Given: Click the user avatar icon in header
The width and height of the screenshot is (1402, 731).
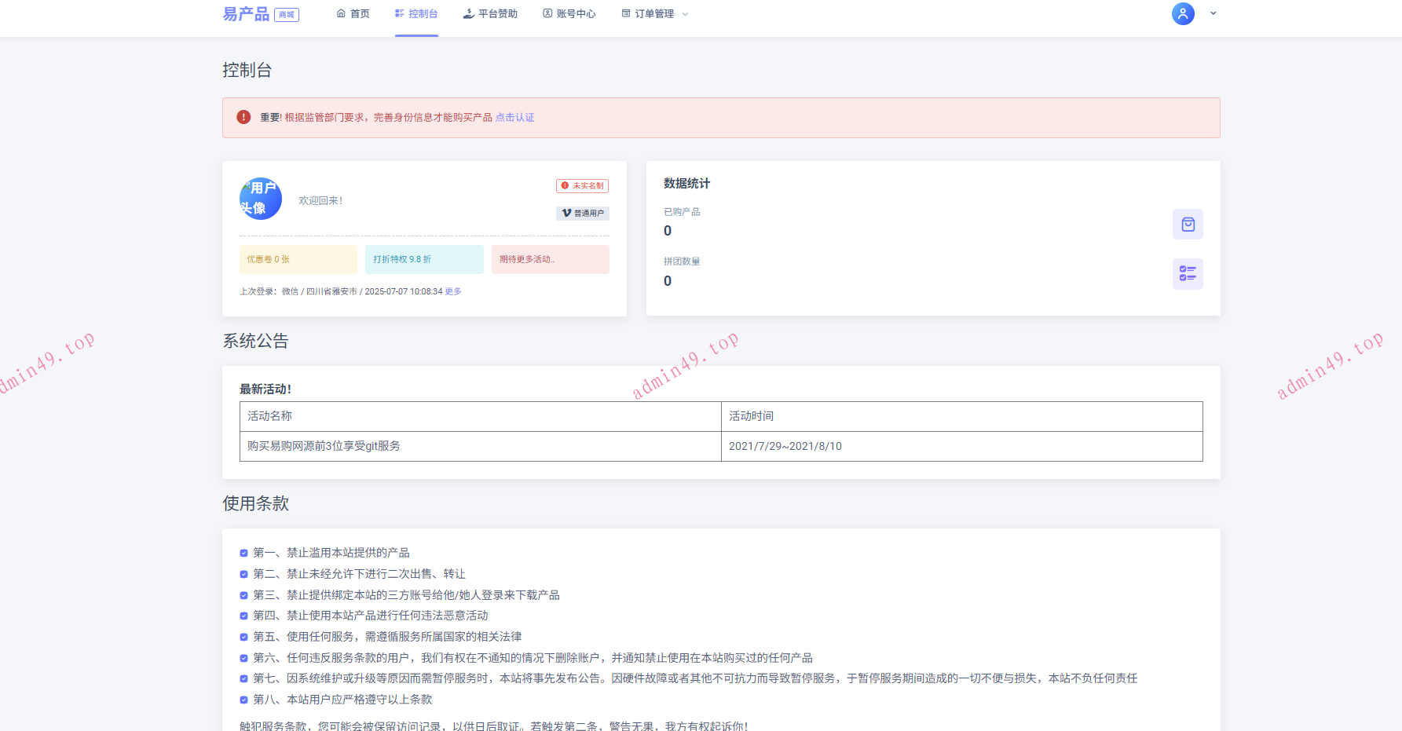Looking at the screenshot, I should (1182, 13).
